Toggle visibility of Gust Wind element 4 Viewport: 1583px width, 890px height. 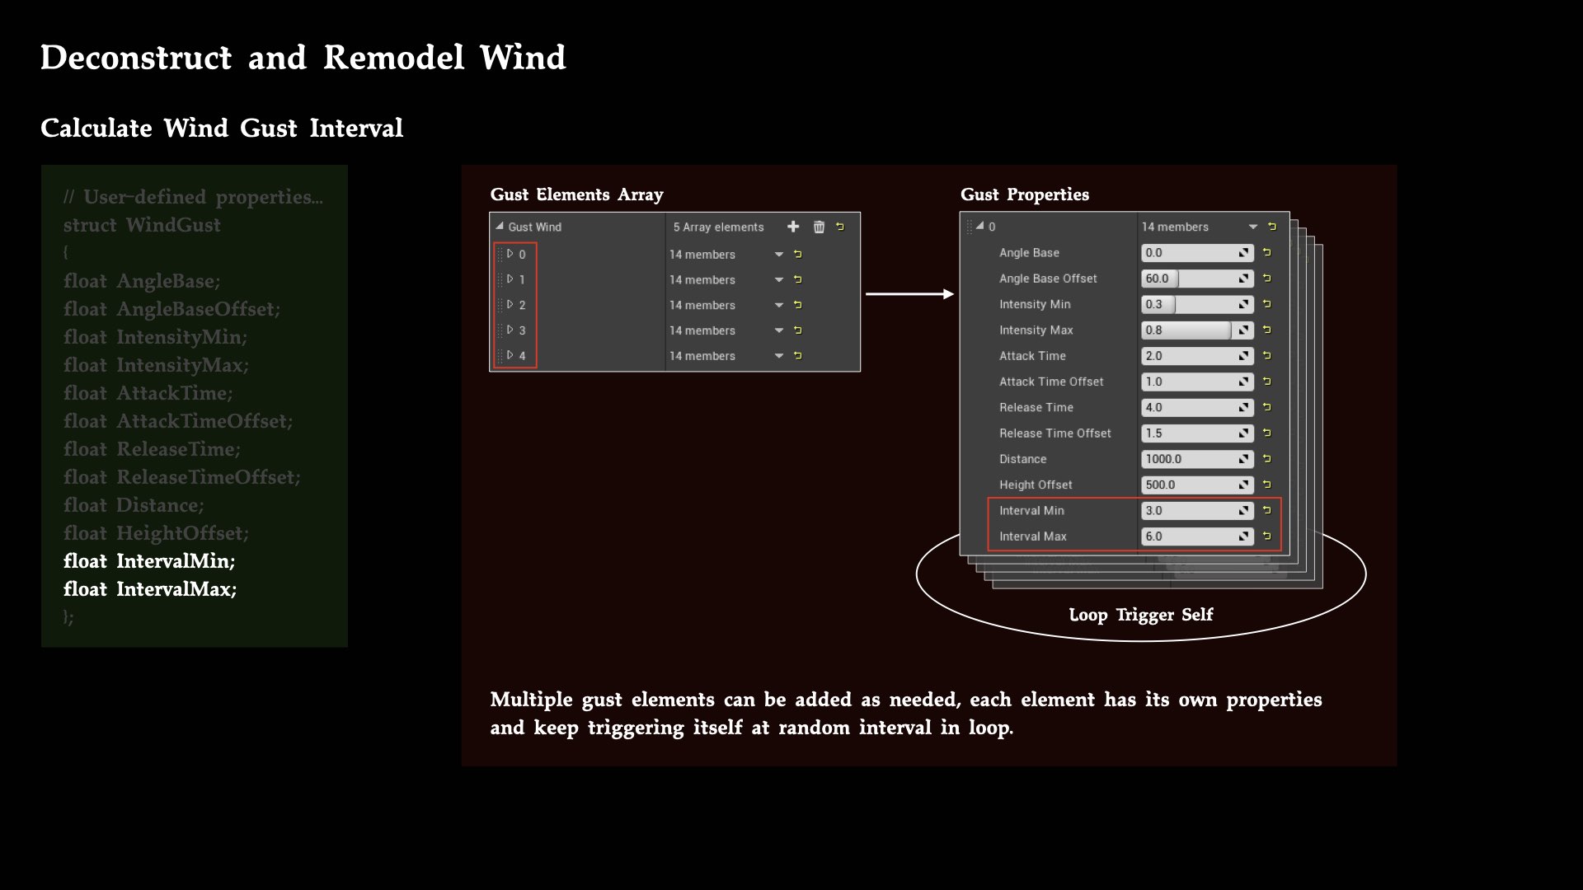pos(509,354)
